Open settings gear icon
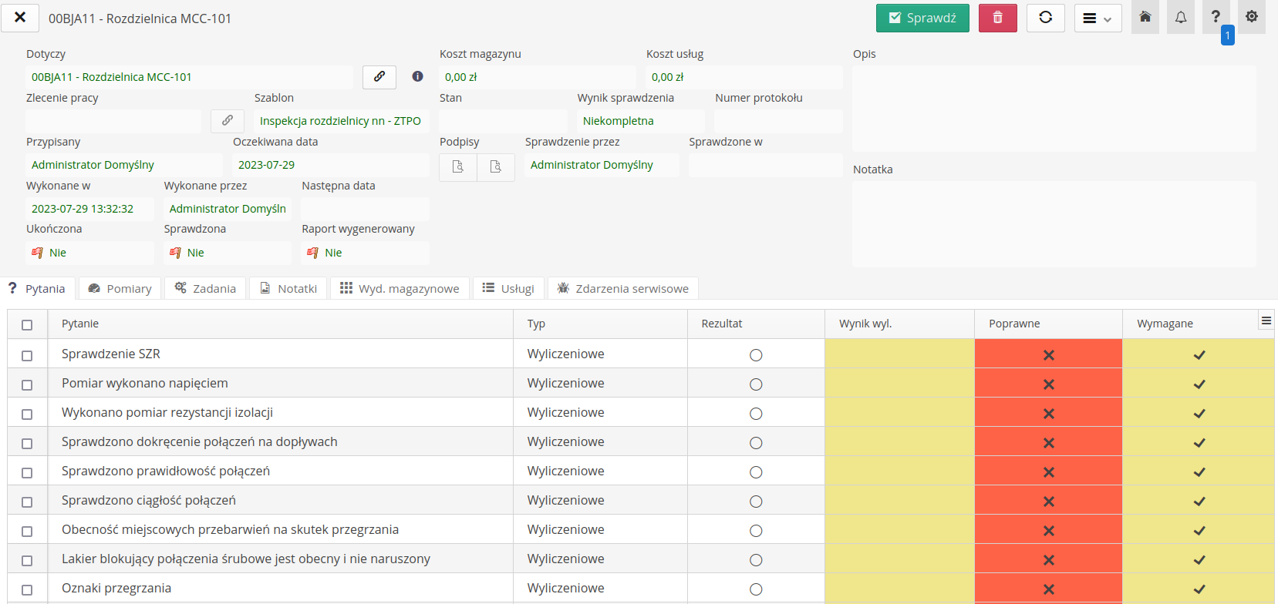Viewport: 1278px width, 604px height. (x=1251, y=17)
